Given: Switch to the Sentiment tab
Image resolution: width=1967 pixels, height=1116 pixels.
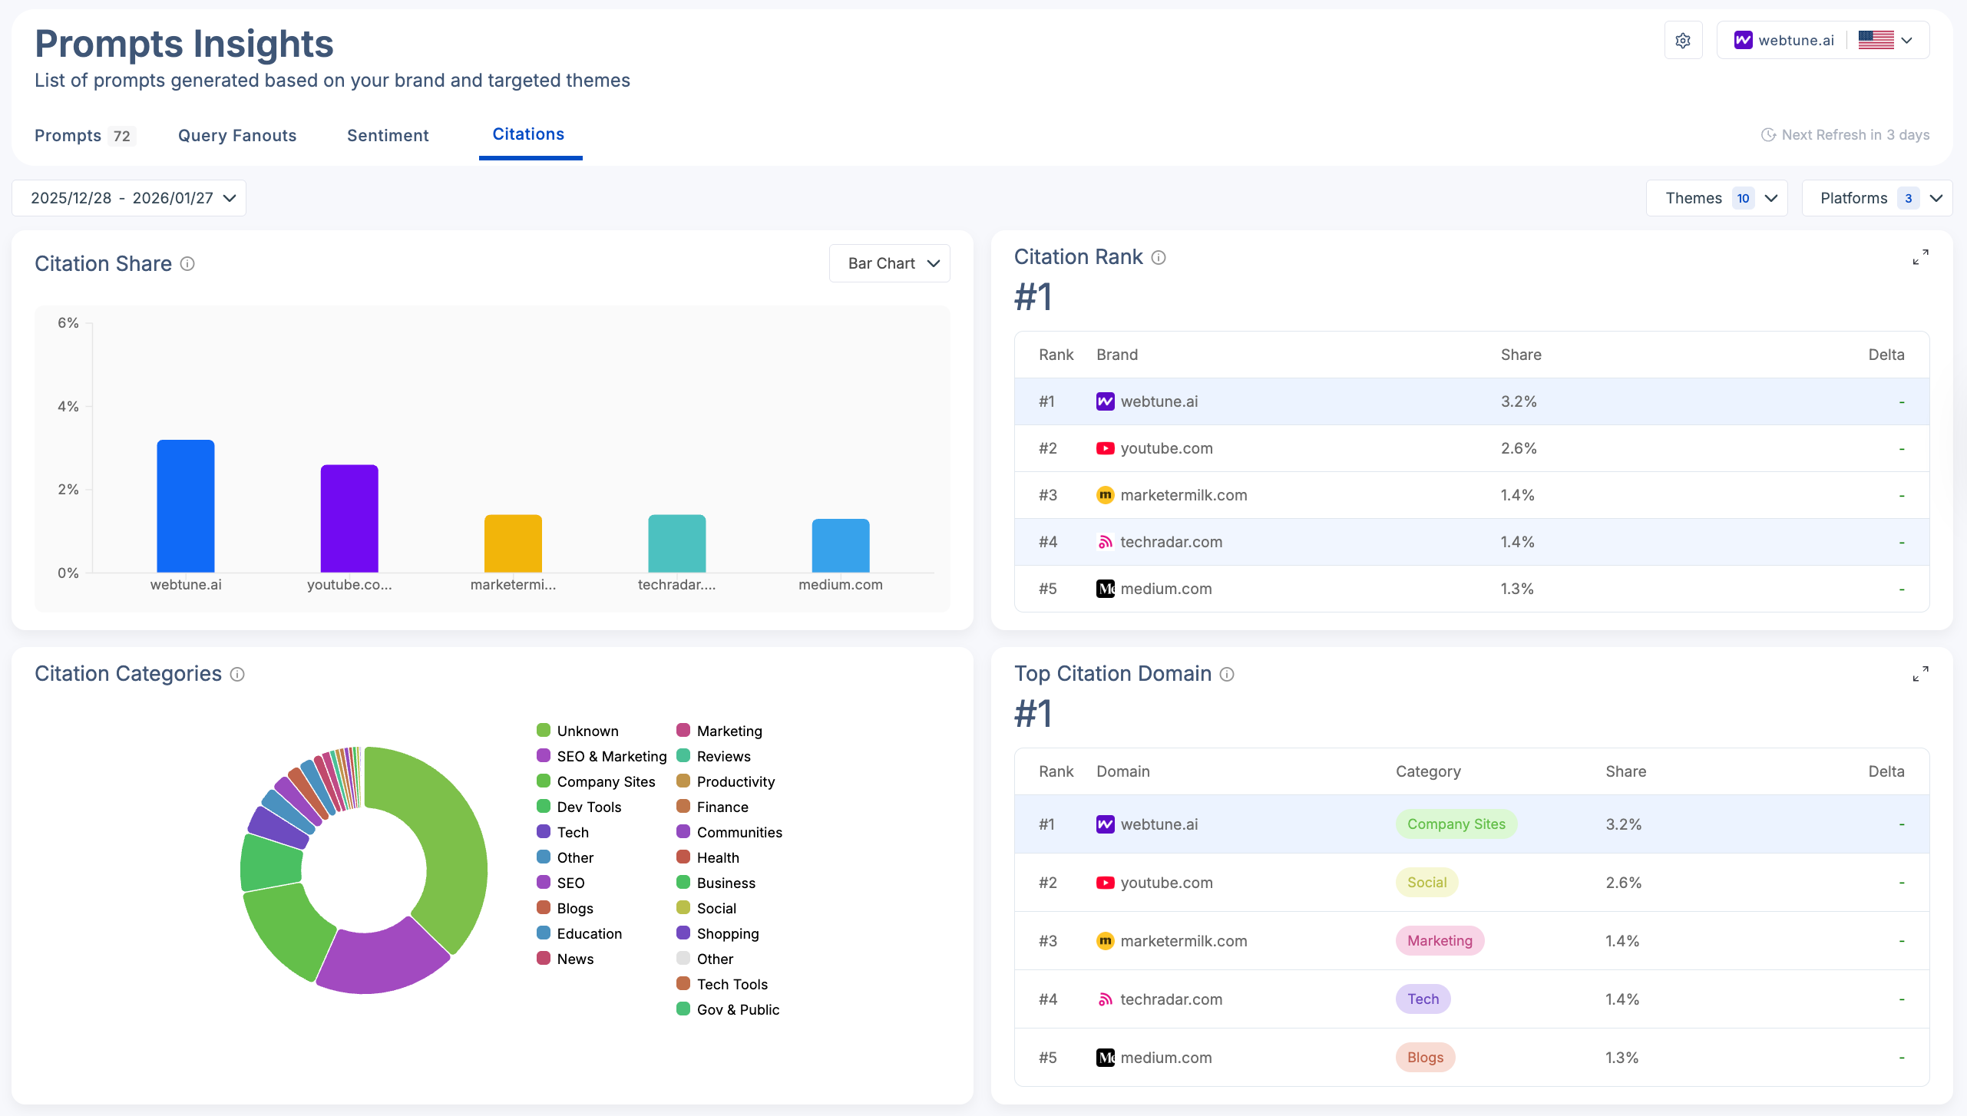Looking at the screenshot, I should (388, 135).
